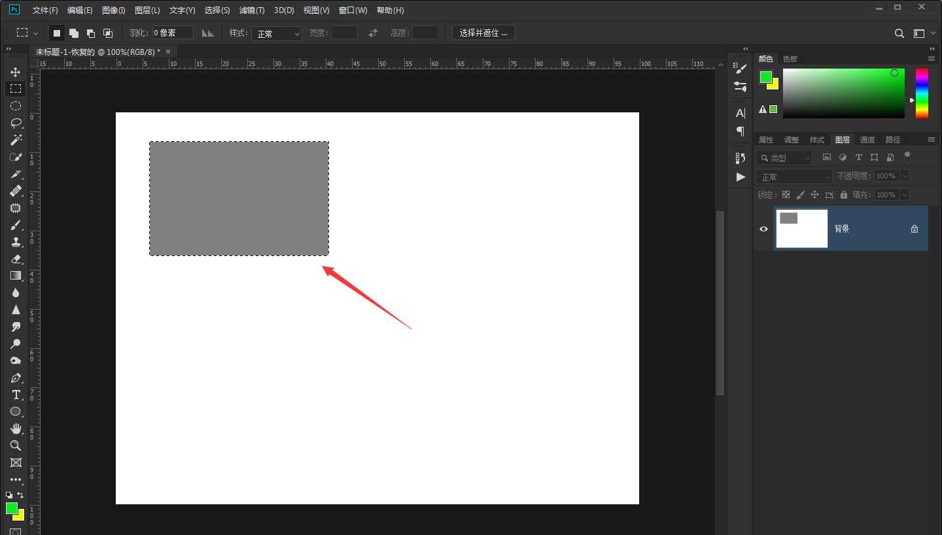
Task: Select the Eraser tool
Action: click(16, 259)
